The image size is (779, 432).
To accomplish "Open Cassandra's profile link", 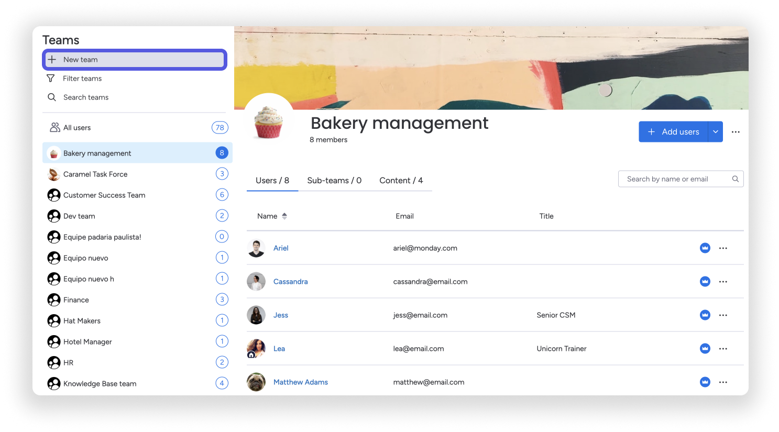I will coord(291,282).
